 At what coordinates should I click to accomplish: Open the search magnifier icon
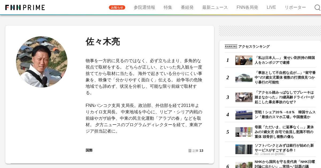(x=317, y=7)
